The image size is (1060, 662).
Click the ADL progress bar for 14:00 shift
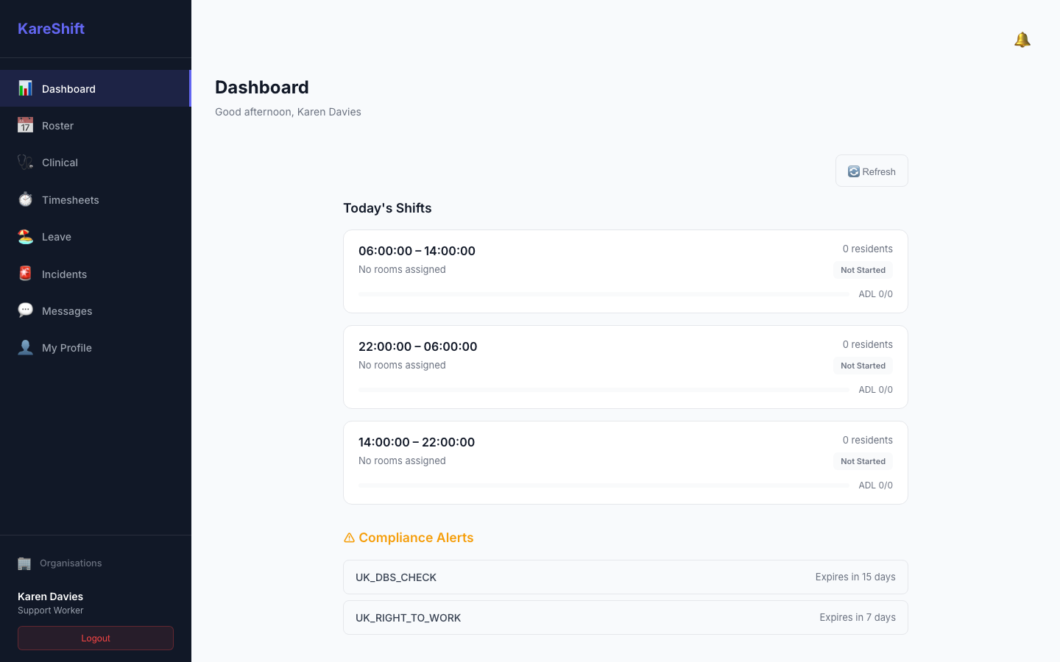click(604, 485)
